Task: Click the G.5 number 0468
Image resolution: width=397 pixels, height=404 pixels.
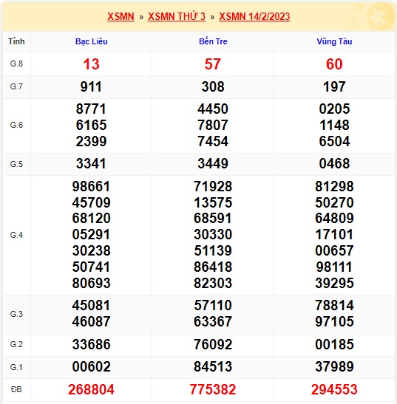Action: click(x=334, y=163)
